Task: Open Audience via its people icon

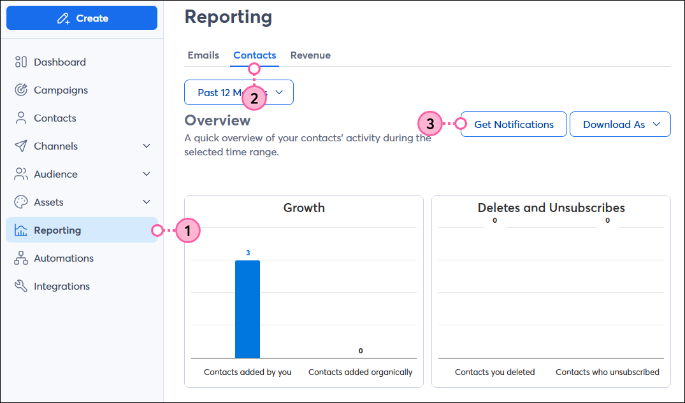Action: (21, 174)
